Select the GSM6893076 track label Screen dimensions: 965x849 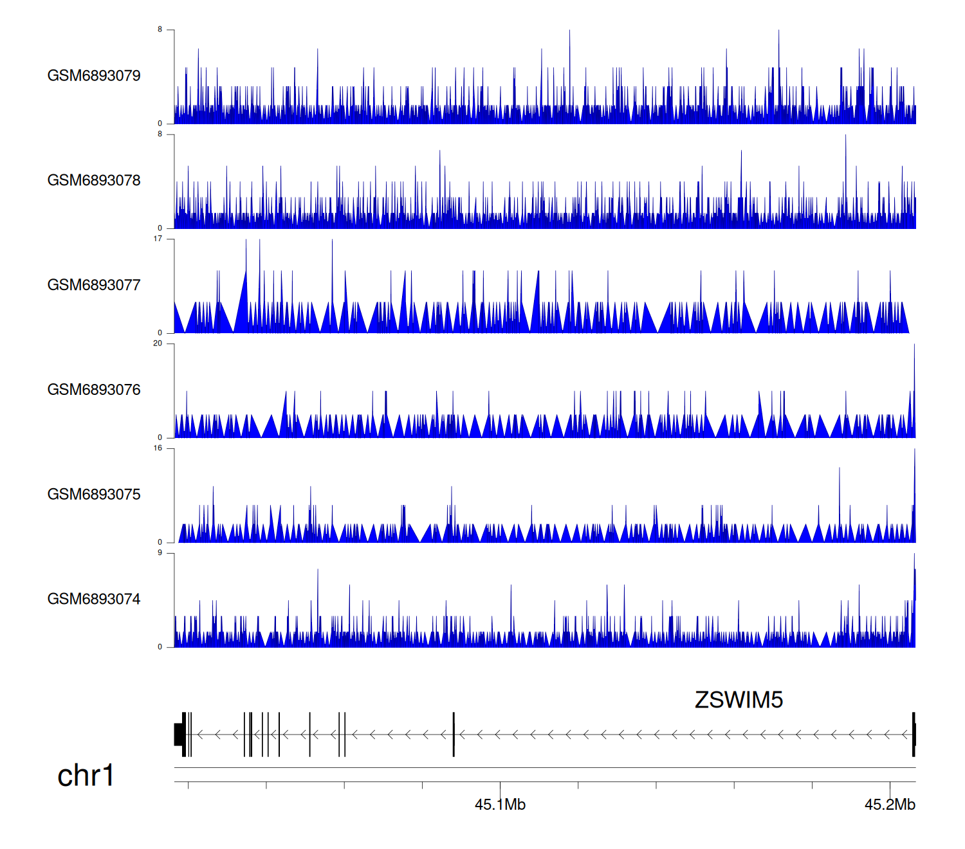(94, 390)
